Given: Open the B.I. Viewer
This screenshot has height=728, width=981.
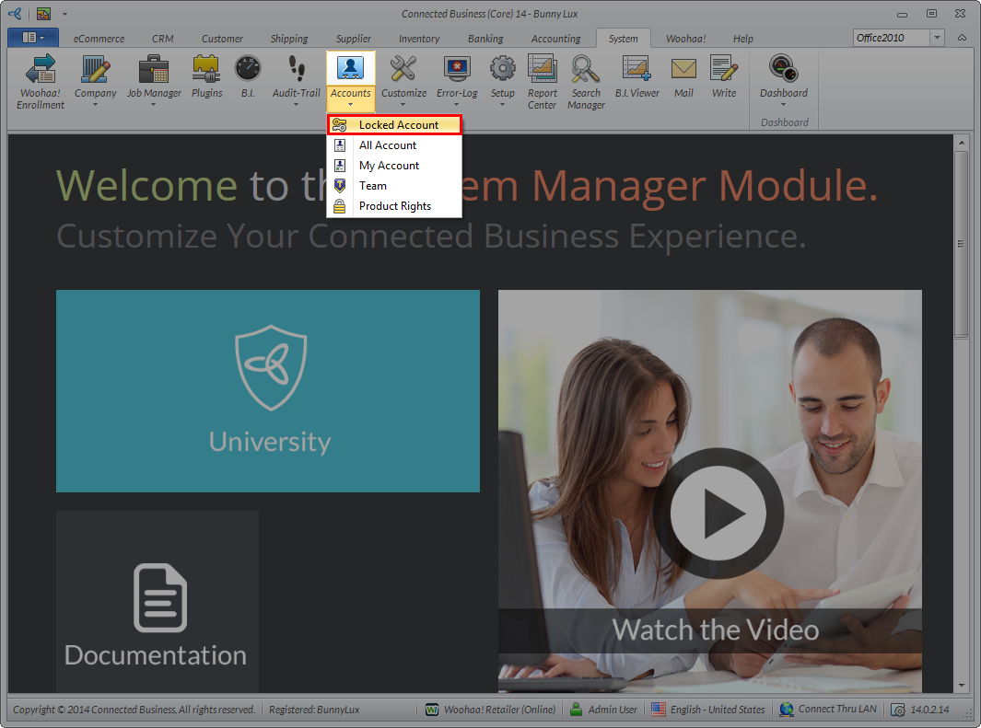Looking at the screenshot, I should [637, 77].
